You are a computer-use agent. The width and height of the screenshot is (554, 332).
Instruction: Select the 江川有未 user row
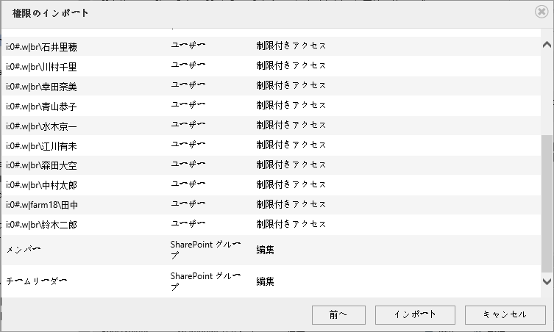[271, 145]
